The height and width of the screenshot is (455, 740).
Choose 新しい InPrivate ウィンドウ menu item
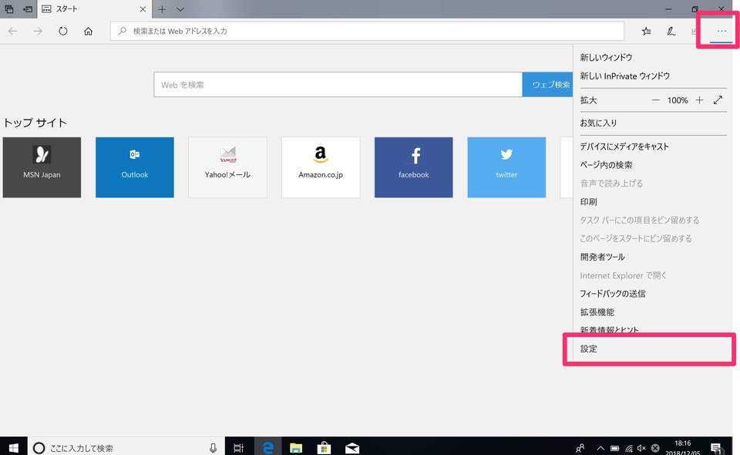(x=624, y=76)
